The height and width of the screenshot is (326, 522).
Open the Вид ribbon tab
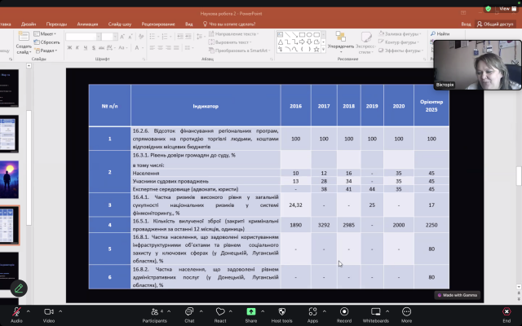tap(188, 24)
